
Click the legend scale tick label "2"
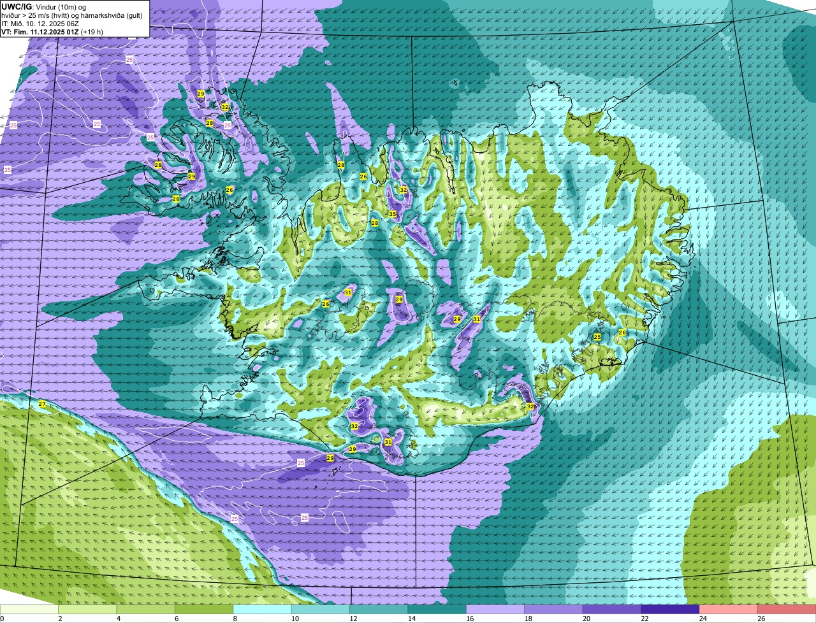tap(60, 619)
